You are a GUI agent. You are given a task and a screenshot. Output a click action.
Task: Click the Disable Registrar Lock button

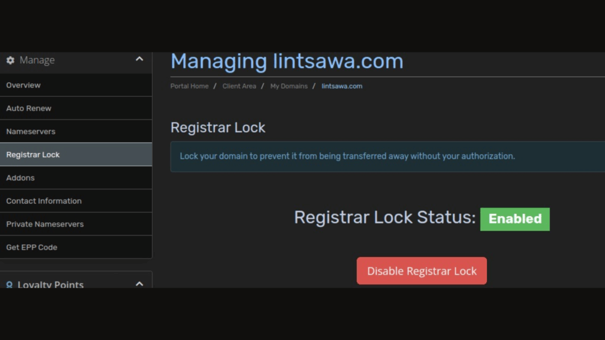point(422,271)
